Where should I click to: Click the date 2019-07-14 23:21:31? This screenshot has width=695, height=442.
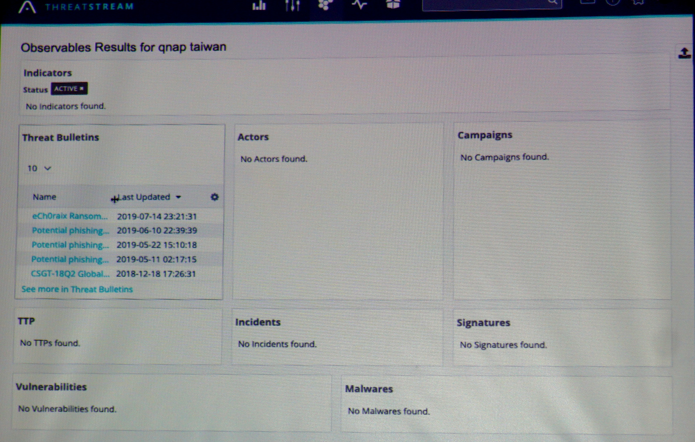coord(157,216)
